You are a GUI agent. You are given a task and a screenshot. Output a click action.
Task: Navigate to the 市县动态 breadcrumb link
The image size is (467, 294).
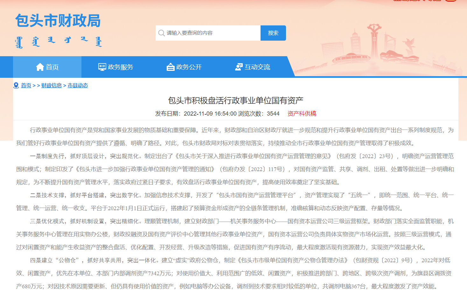click(78, 85)
